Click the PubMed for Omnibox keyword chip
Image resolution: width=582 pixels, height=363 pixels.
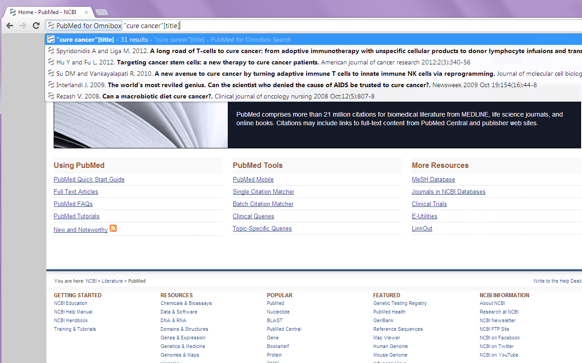pos(85,26)
